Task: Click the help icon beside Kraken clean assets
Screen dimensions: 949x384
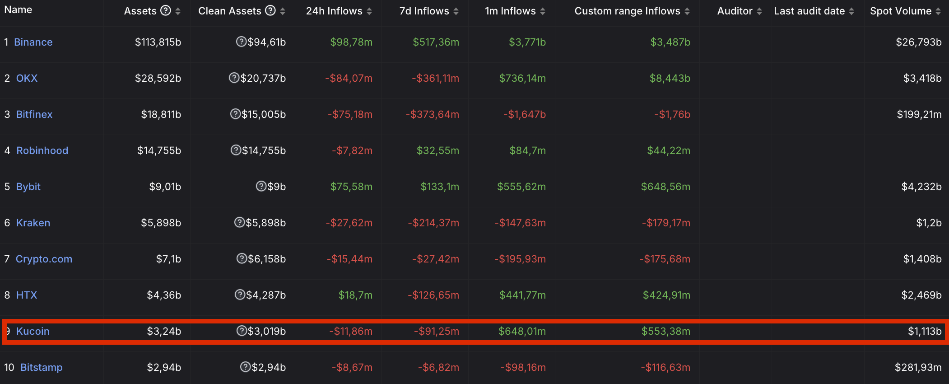Action: tap(239, 222)
